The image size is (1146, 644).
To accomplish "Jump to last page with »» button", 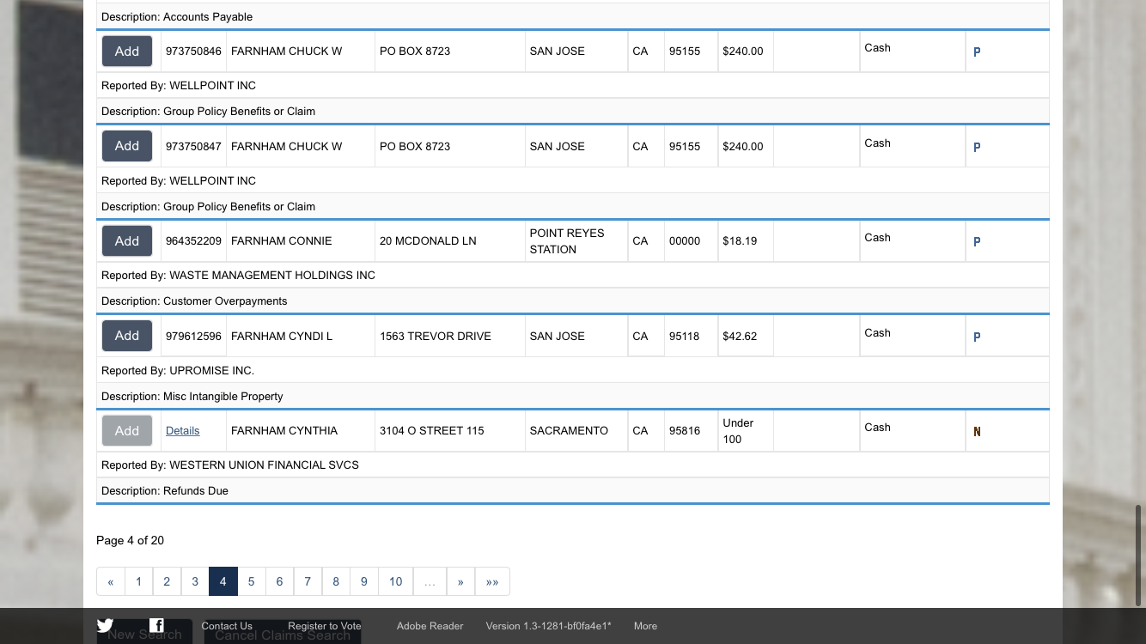I will (492, 581).
